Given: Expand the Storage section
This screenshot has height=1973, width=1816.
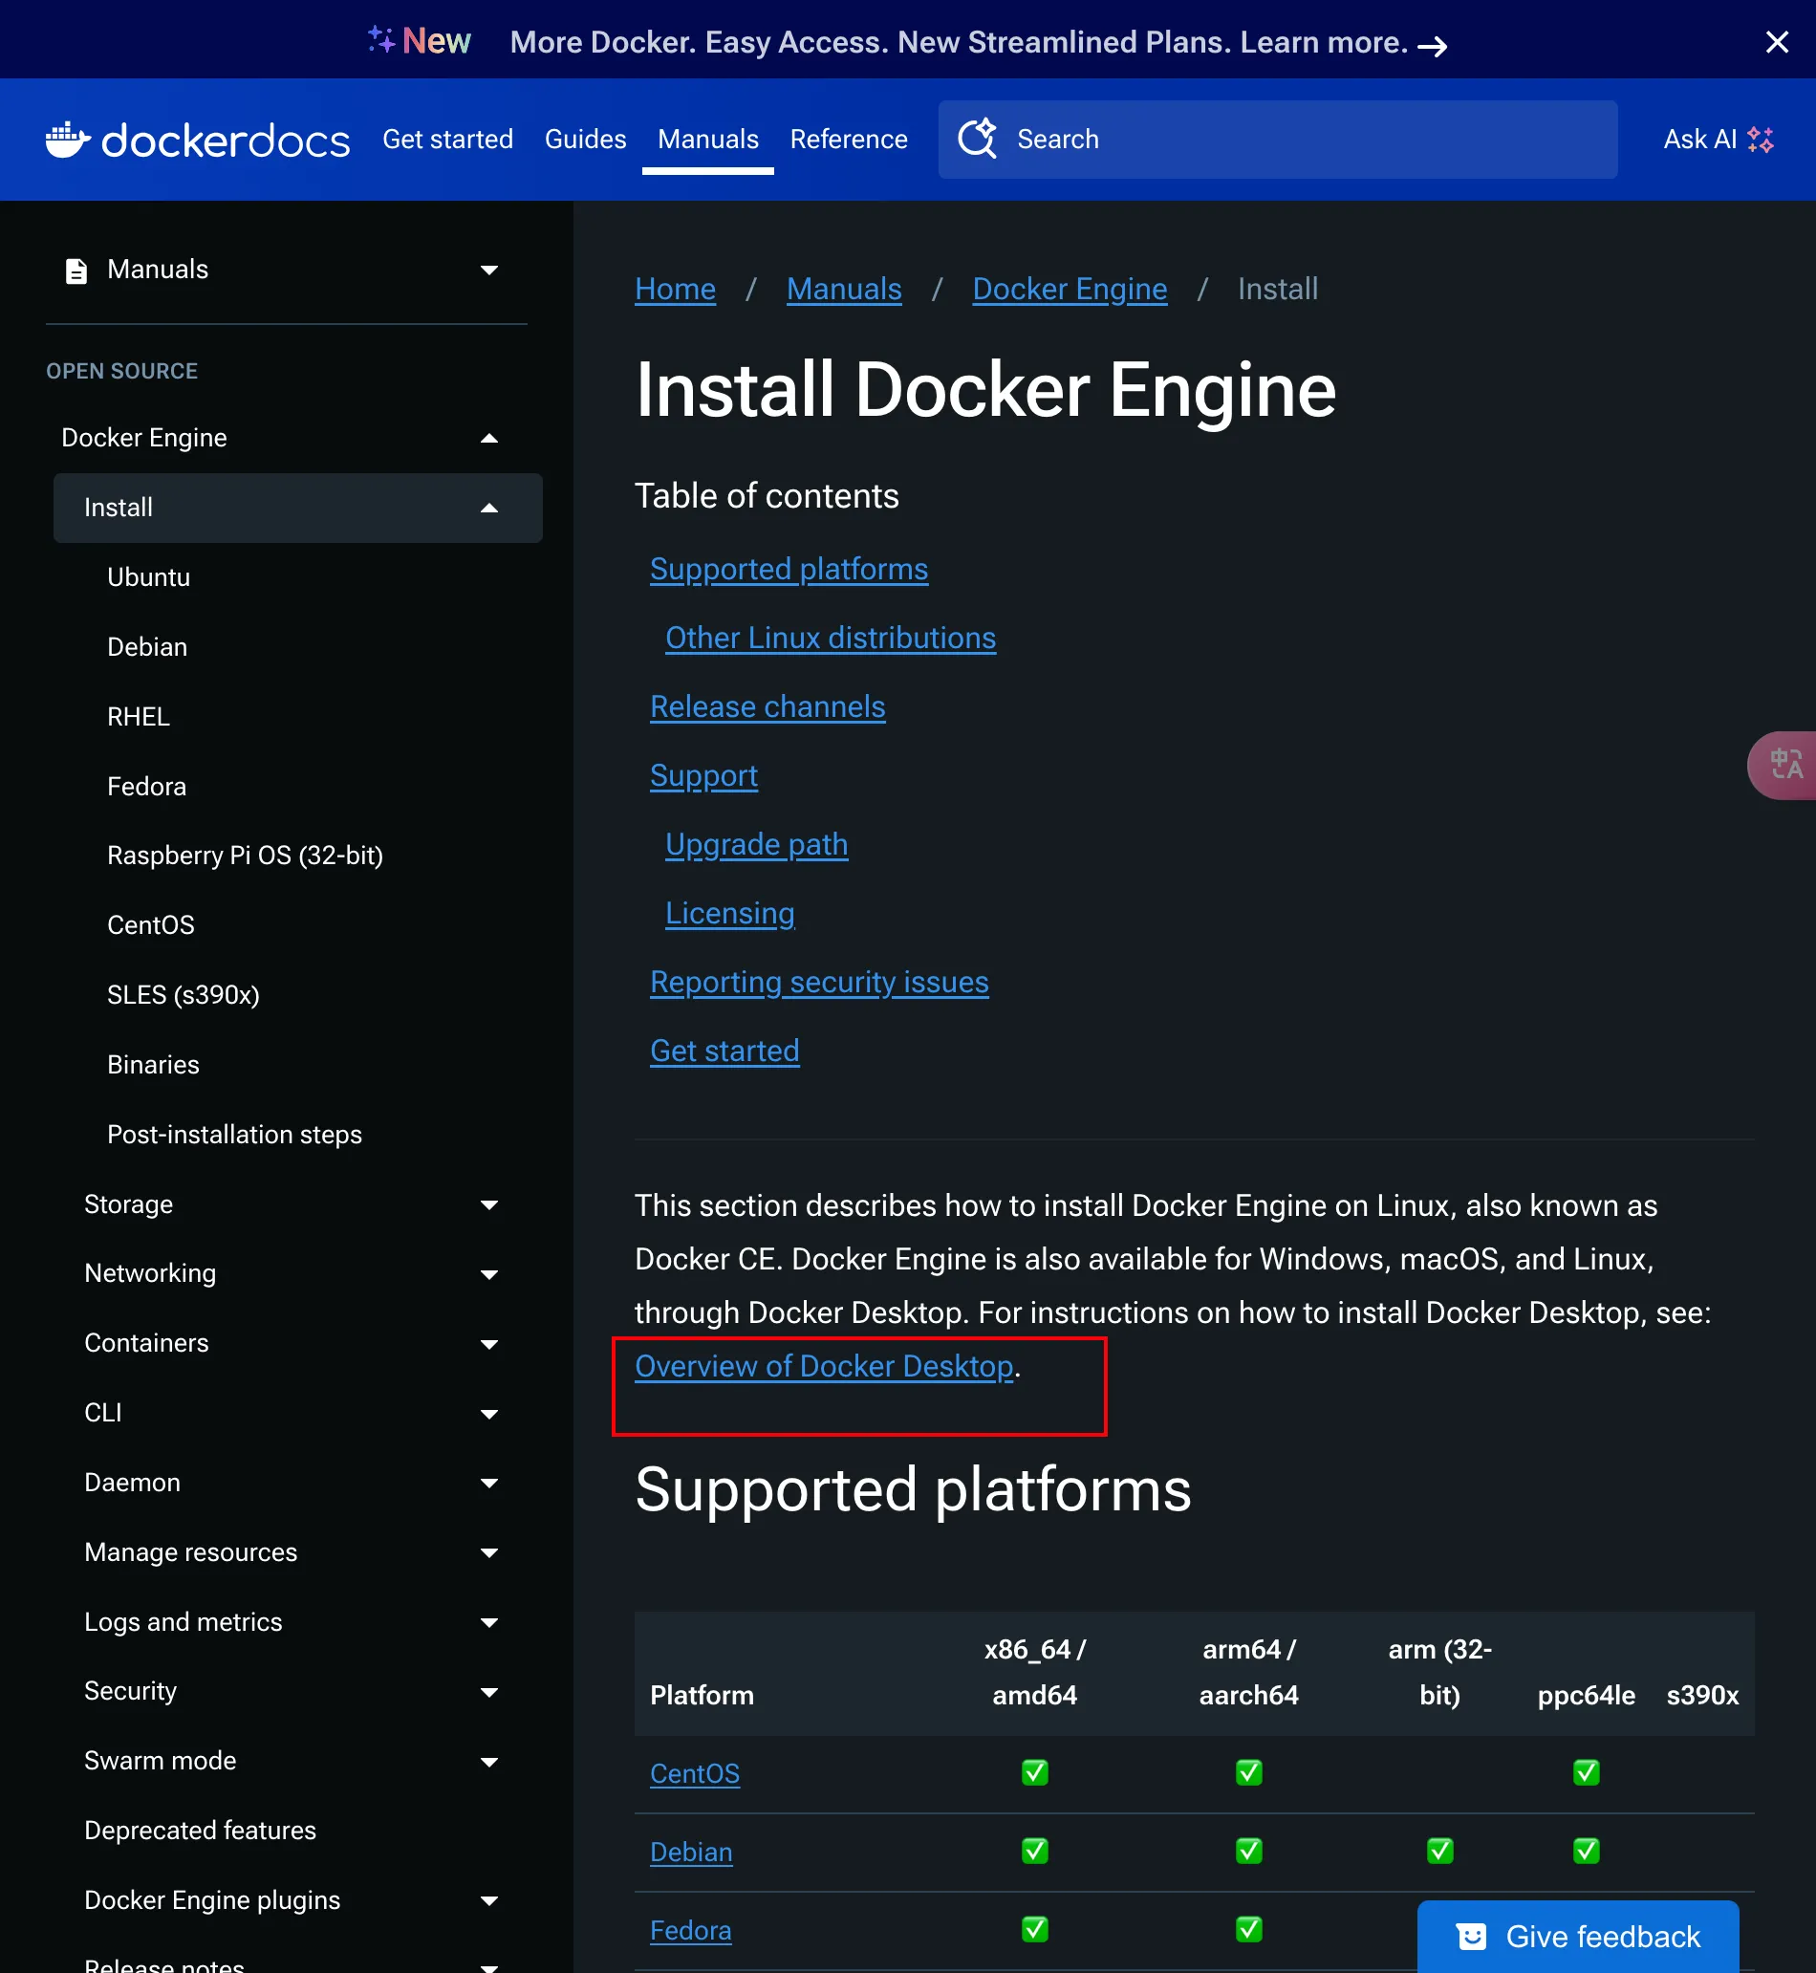Looking at the screenshot, I should coord(488,1204).
